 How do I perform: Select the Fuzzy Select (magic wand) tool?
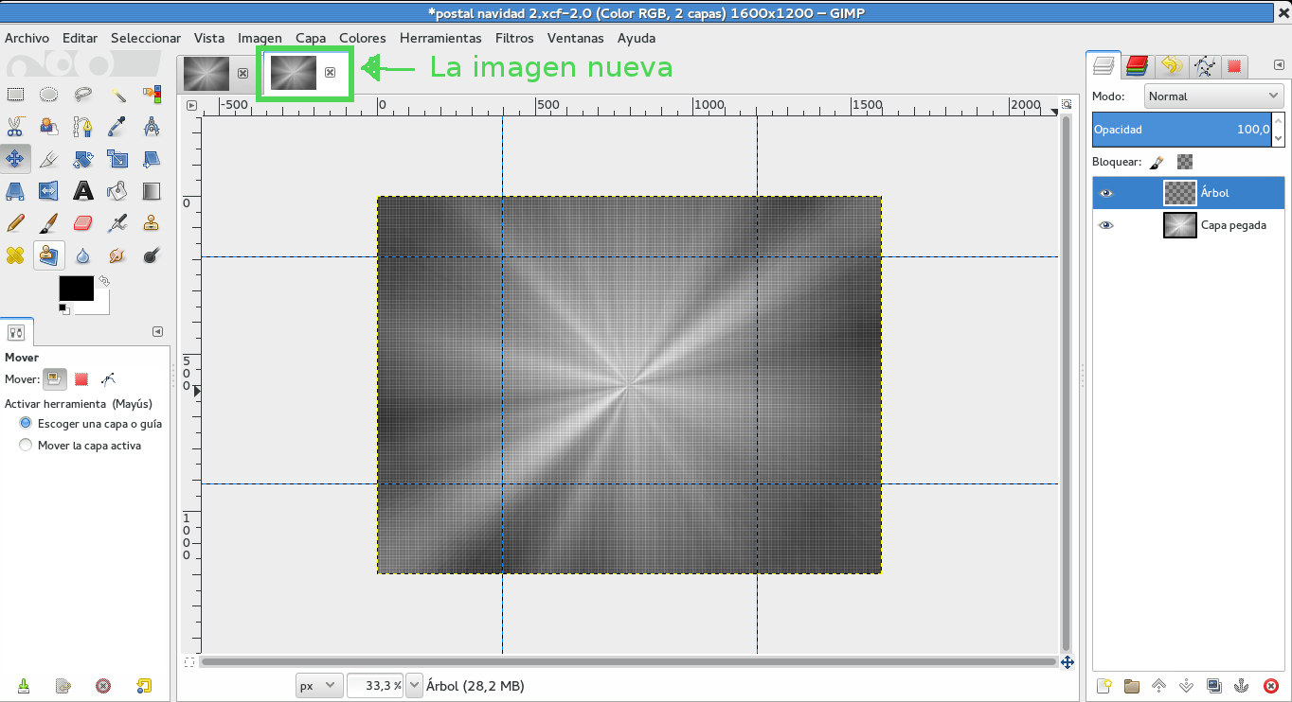pos(117,94)
